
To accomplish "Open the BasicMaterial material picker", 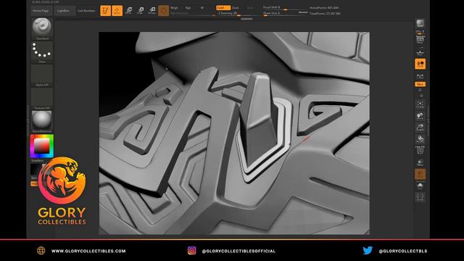I will 42,122.
